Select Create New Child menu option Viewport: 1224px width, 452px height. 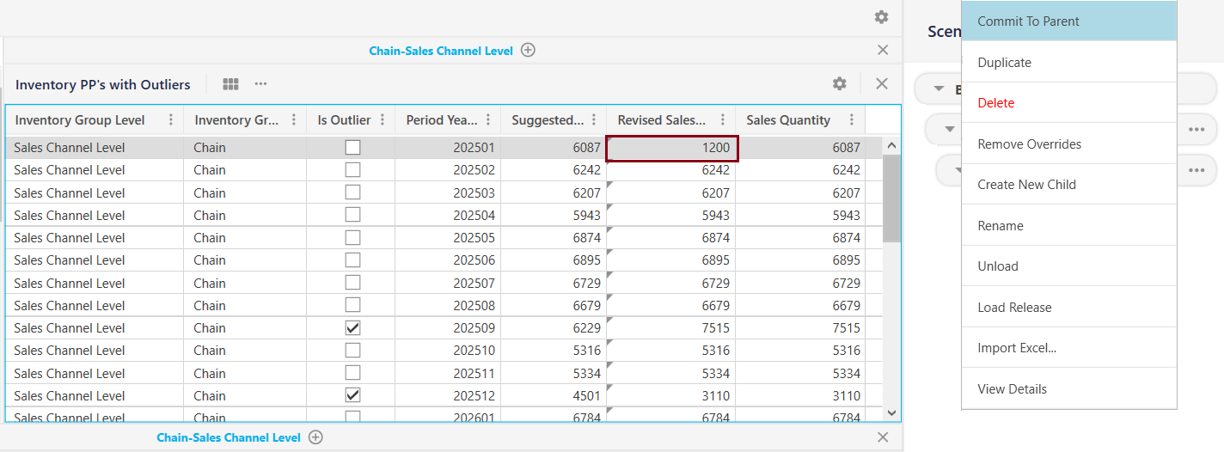(x=1068, y=185)
